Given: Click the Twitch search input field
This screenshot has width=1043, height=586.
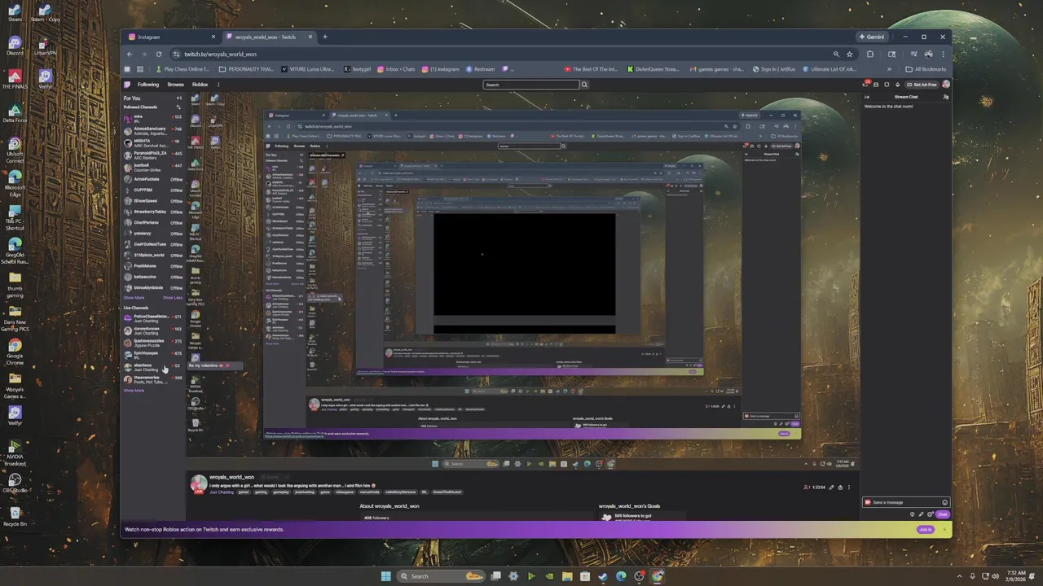Looking at the screenshot, I should point(531,85).
